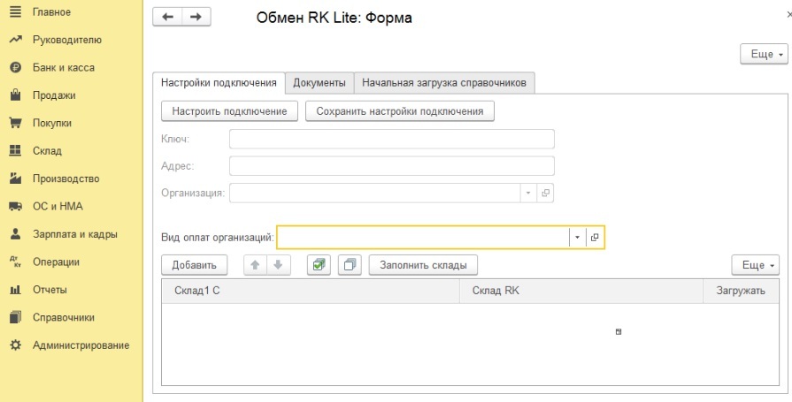
Task: Open the Начальная загрузка справочников tab
Action: click(x=444, y=83)
